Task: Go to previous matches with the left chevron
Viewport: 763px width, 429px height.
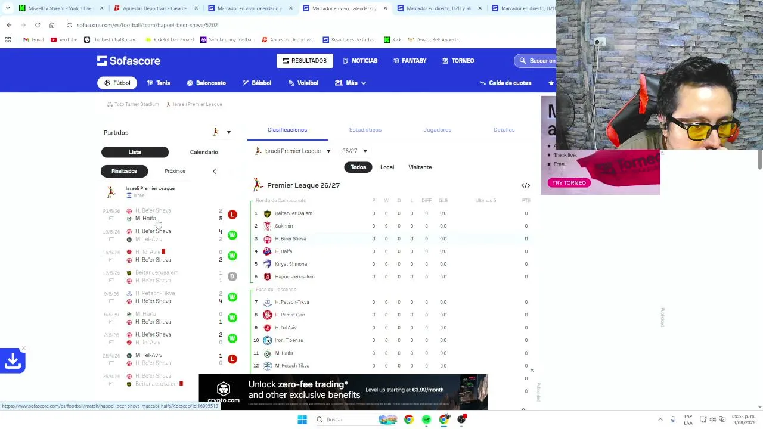Action: [x=215, y=171]
